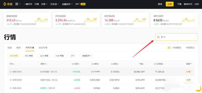Select the BTC 市场 filter
The height and width of the screenshot is (93, 202).
click(29, 56)
